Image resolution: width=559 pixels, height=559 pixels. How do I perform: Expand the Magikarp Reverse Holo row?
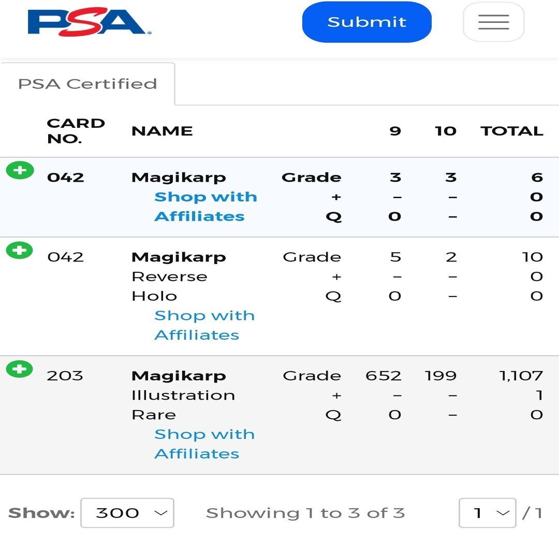tap(20, 250)
